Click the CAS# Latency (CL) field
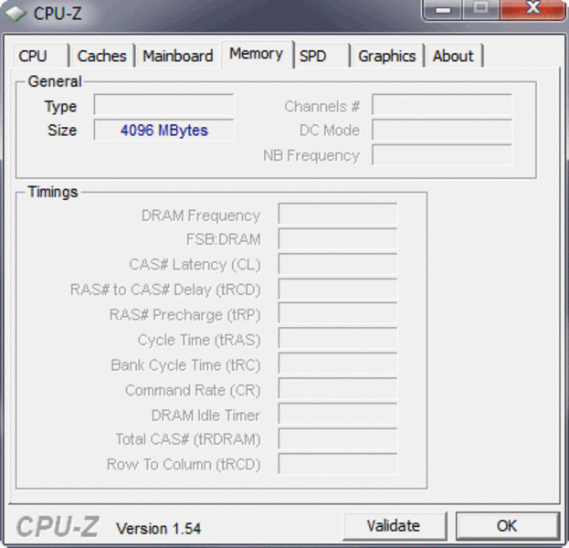The width and height of the screenshot is (569, 548). tap(338, 264)
